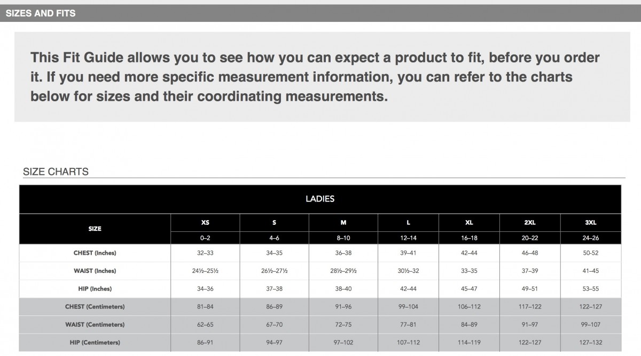Select the XS size column header

pos(205,223)
